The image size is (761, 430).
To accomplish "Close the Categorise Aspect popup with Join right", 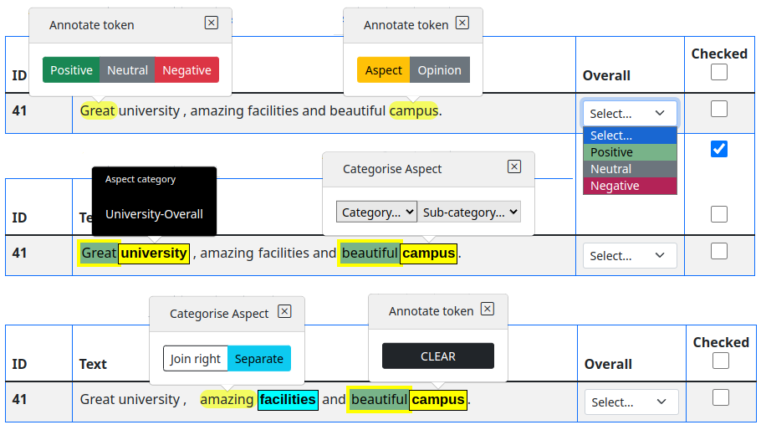I will (x=284, y=311).
